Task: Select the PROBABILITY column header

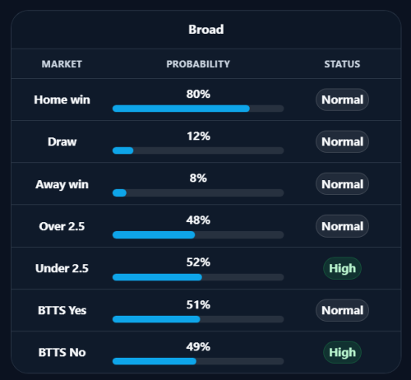Action: pos(198,64)
